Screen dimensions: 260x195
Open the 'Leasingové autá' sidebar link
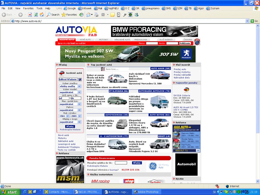tap(67, 144)
